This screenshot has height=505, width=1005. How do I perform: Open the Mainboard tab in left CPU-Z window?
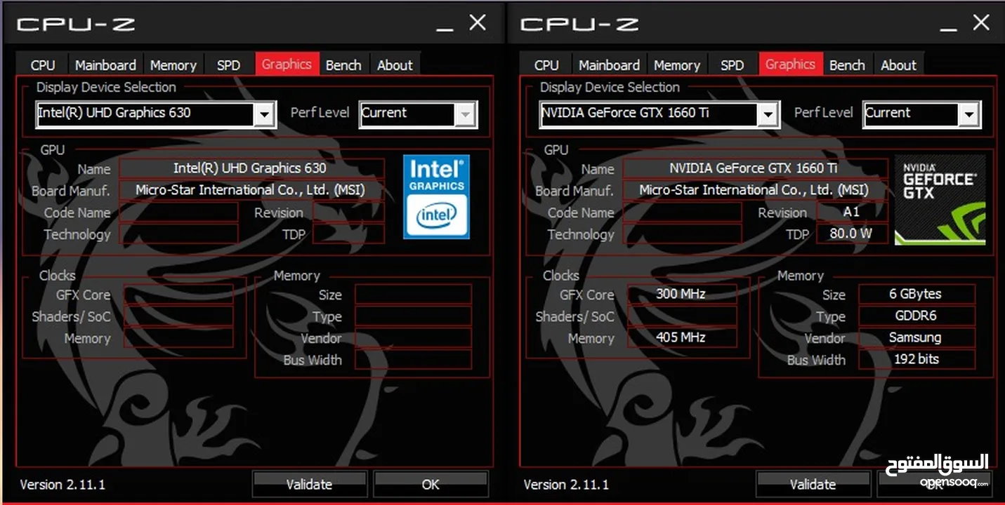click(105, 65)
